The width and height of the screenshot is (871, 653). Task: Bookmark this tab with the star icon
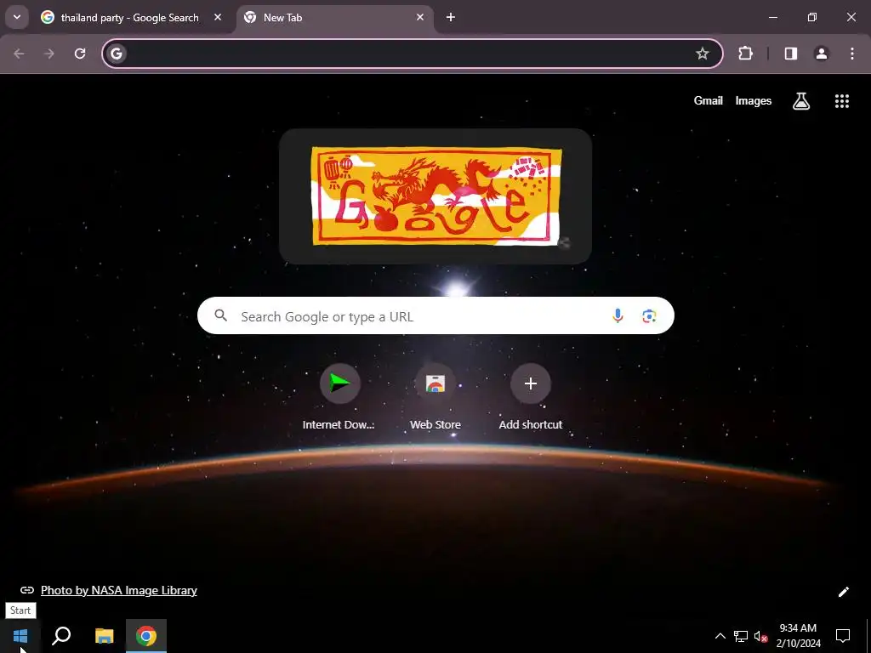[702, 54]
